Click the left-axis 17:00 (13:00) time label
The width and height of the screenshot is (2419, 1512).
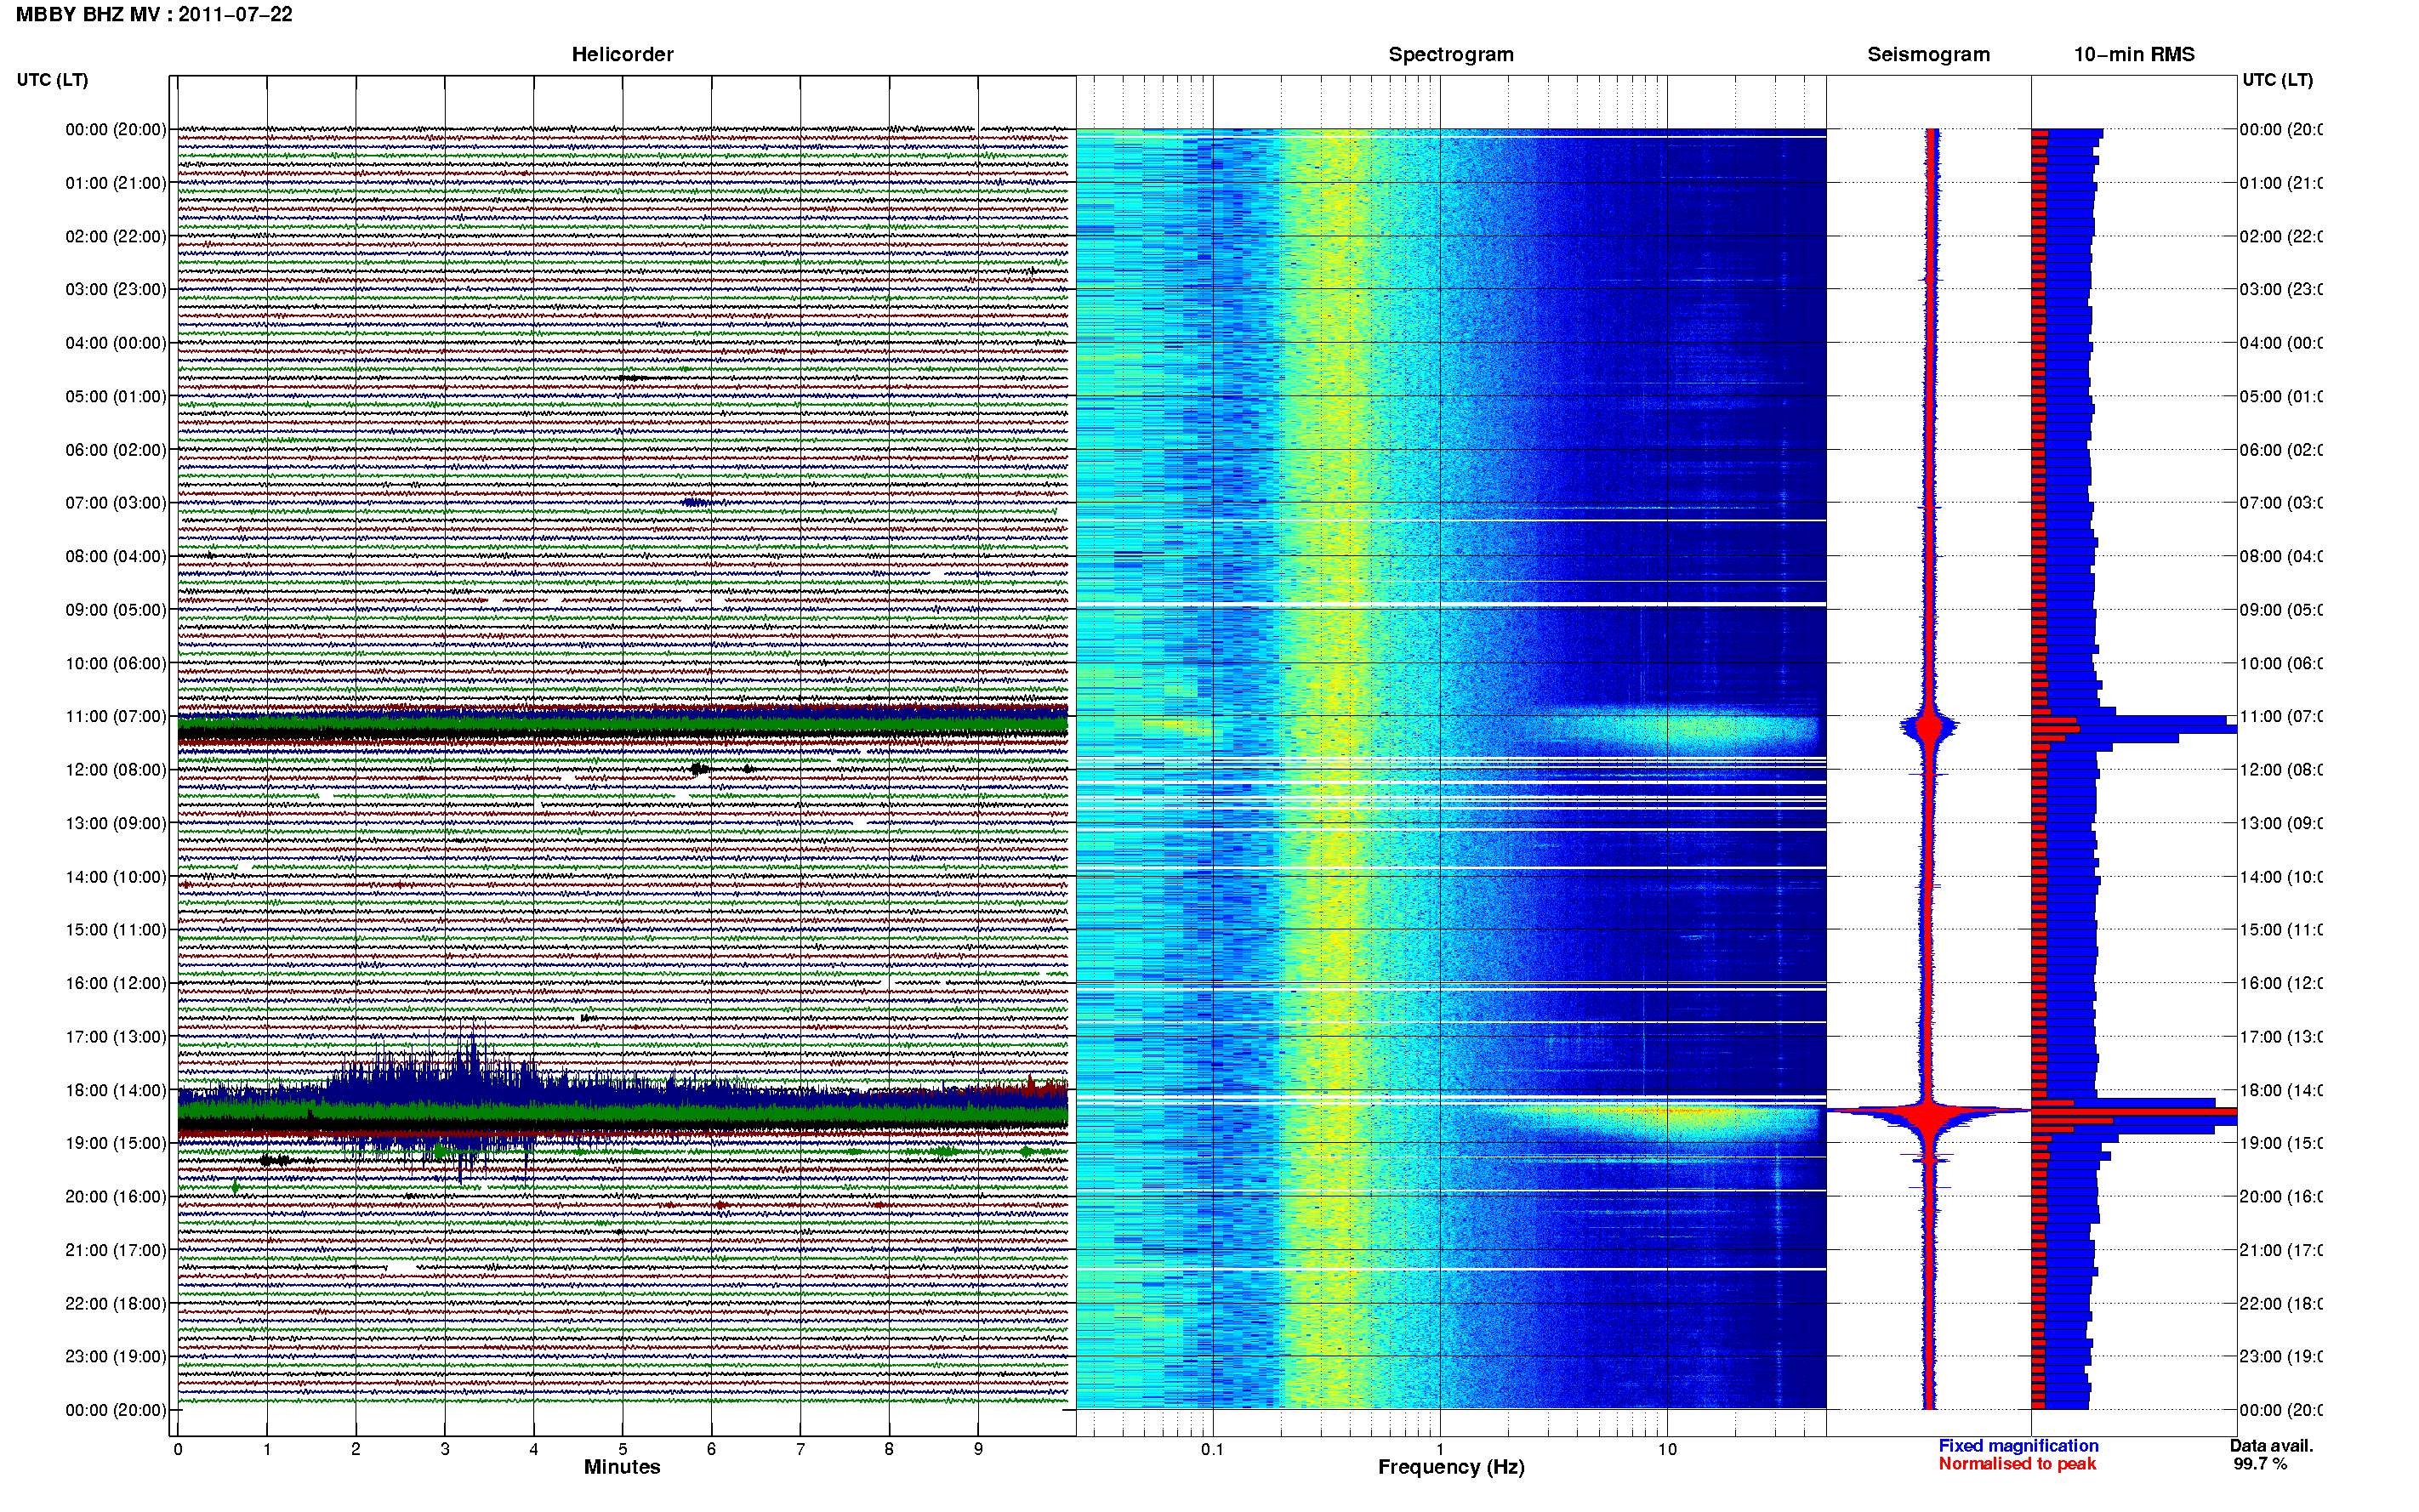coord(116,1037)
